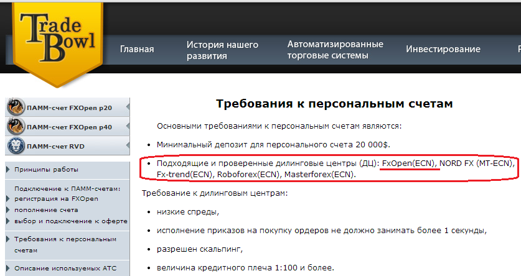Click the text FxOpen(ECN)
The height and width of the screenshot is (276, 521).
click(x=408, y=163)
